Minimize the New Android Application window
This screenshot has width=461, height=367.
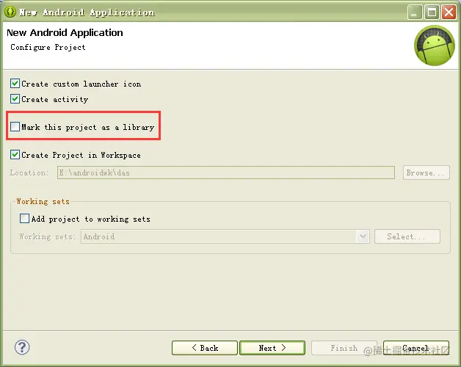(x=415, y=12)
